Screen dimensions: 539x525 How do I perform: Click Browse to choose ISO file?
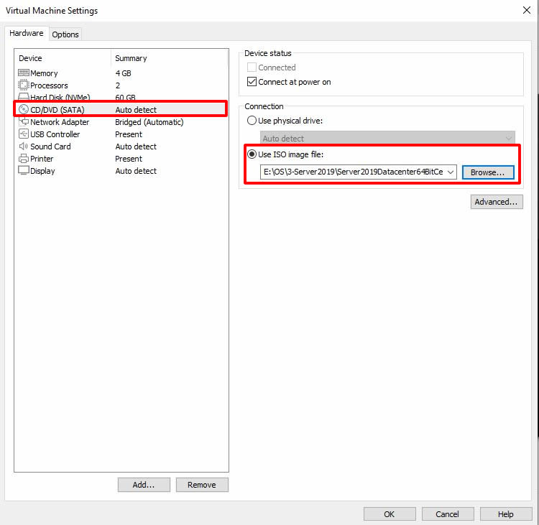(488, 172)
